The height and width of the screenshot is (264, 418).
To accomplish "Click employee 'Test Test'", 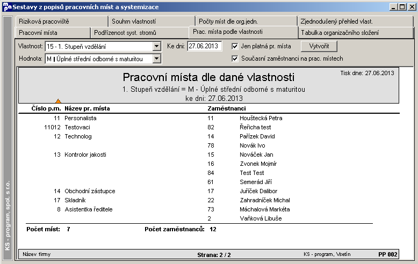I will coord(252,173).
